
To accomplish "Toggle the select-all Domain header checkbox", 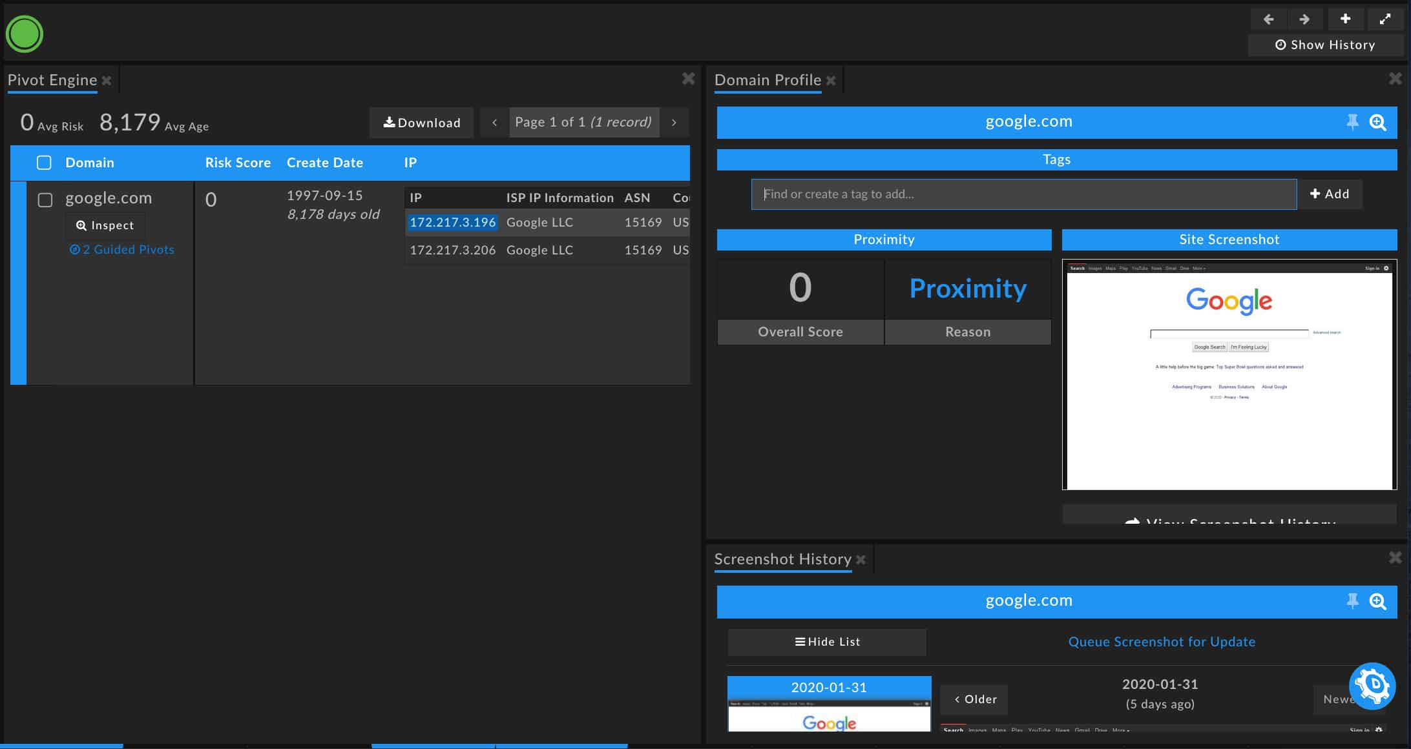I will pos(44,163).
